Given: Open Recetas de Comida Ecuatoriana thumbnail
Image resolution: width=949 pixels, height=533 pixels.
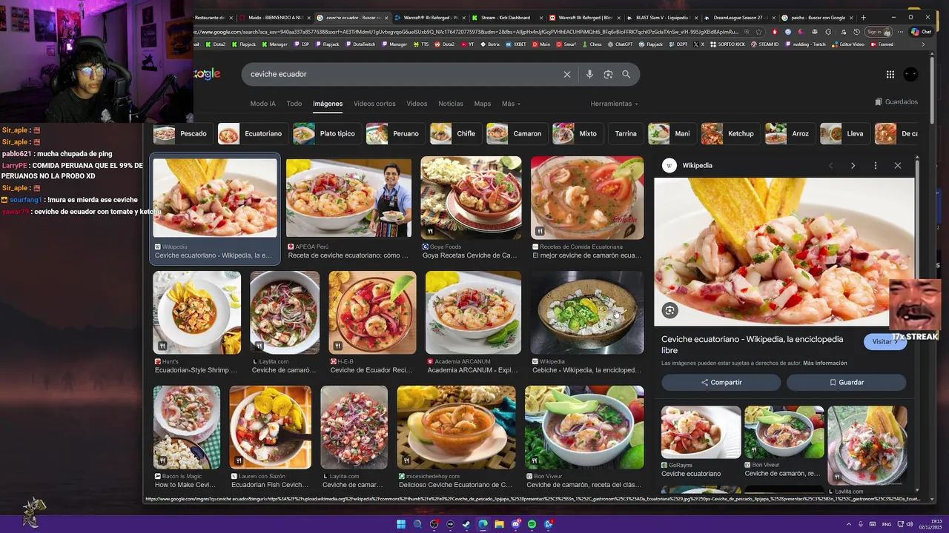Looking at the screenshot, I should 587,198.
